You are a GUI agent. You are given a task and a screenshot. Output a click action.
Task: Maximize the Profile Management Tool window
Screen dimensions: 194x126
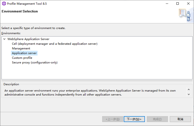(178, 4)
